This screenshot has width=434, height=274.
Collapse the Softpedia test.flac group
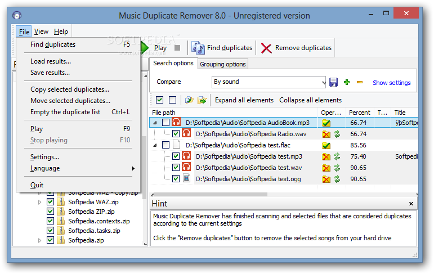coord(155,145)
